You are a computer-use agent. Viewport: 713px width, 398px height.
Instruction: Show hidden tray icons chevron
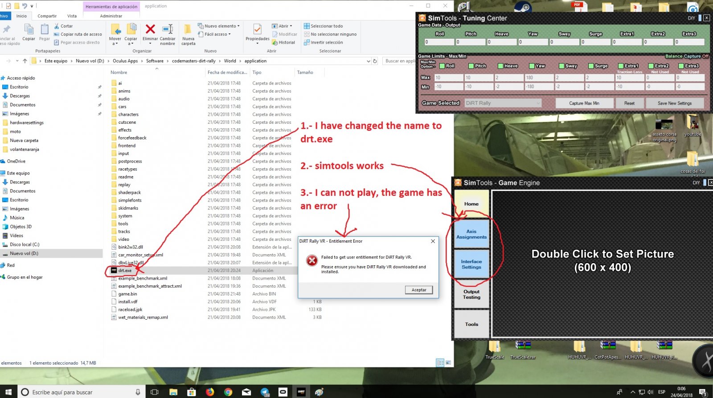click(x=632, y=392)
